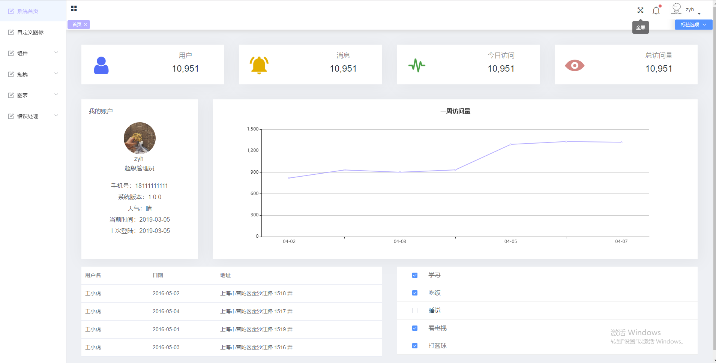Image resolution: width=716 pixels, height=363 pixels.
Task: Close the 首页 tab
Action: point(86,25)
